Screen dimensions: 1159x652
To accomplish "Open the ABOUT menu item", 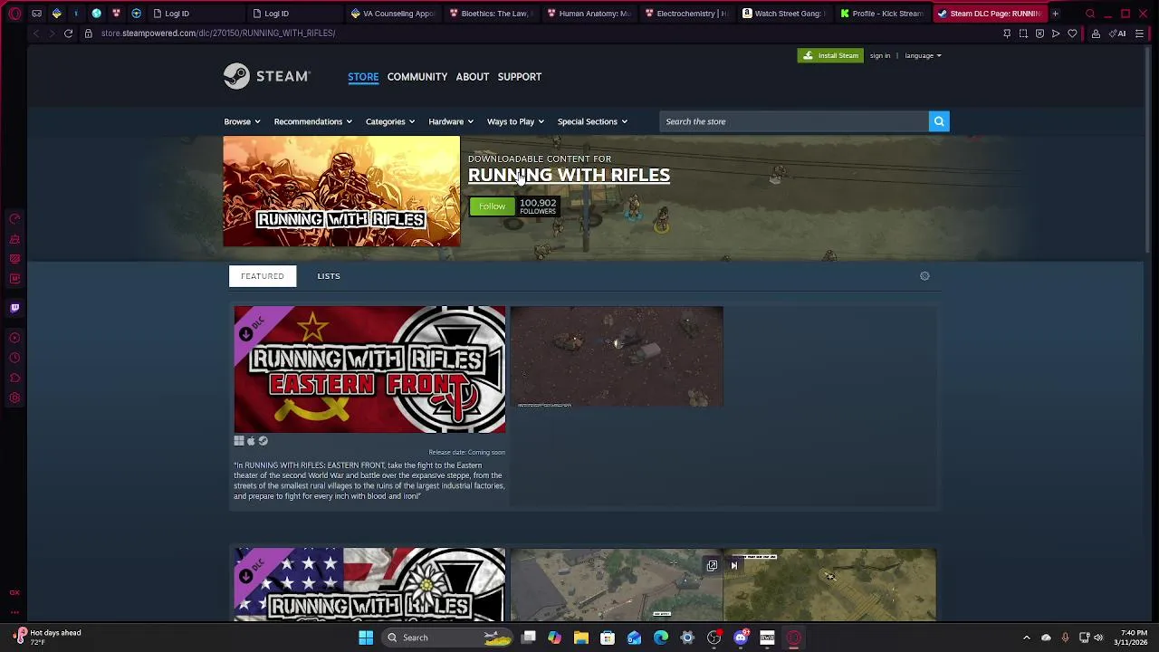I will [473, 77].
